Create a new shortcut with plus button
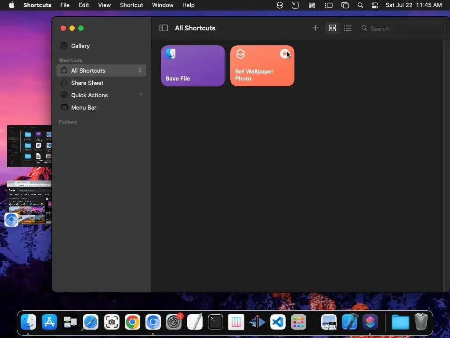Viewport: 450px width, 338px height. (x=315, y=28)
